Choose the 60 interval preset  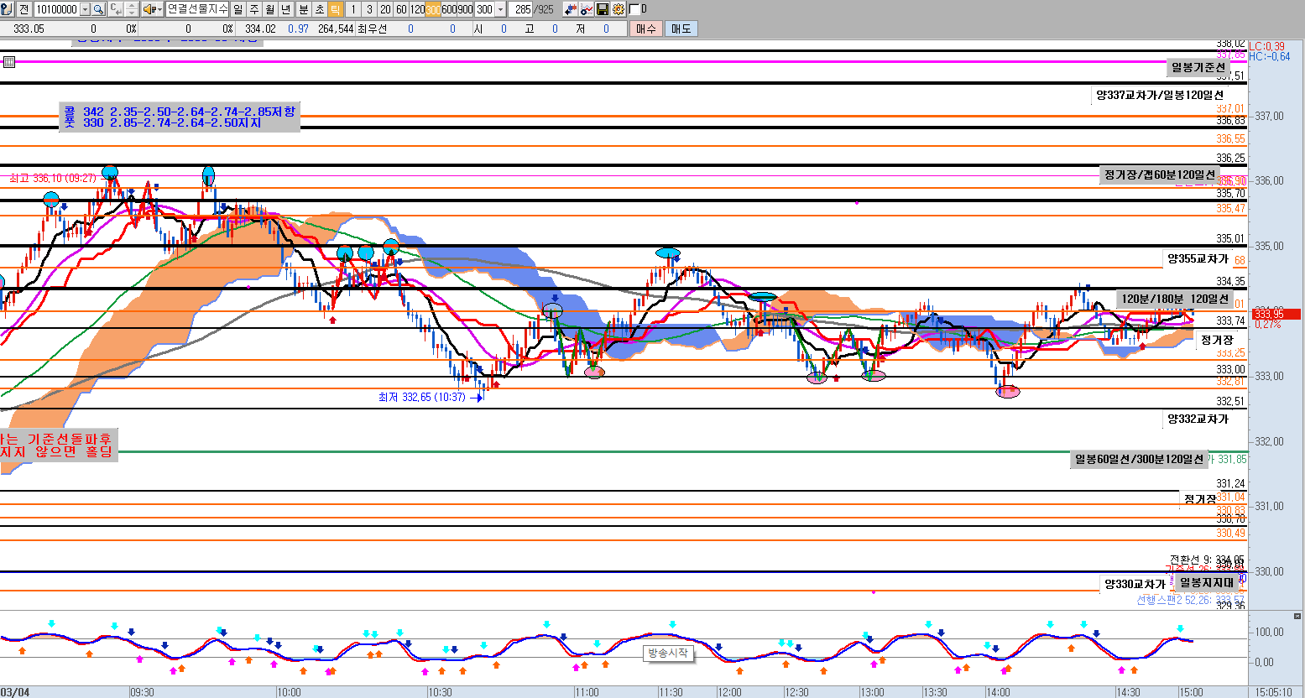(x=401, y=9)
